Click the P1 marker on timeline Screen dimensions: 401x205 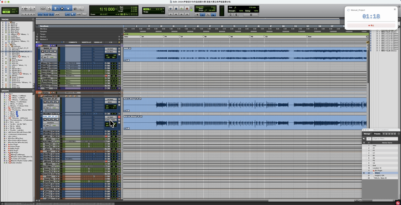(x=165, y=37)
